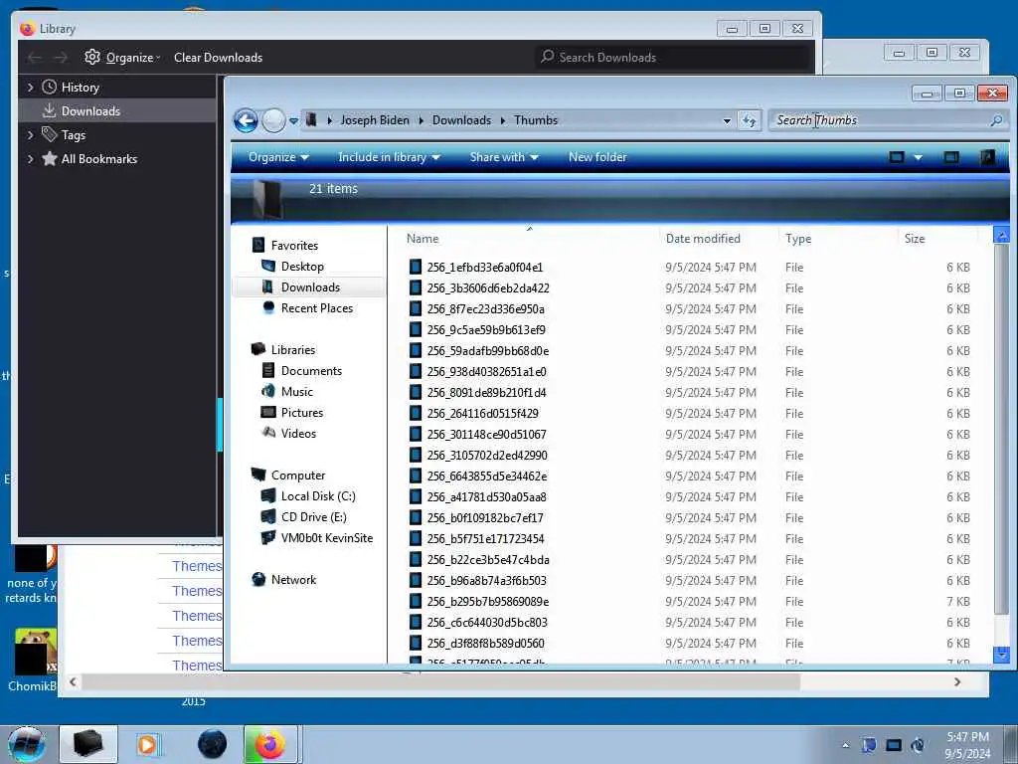1018x764 pixels.
Task: Open the view options dropdown arrow
Action: click(x=918, y=157)
